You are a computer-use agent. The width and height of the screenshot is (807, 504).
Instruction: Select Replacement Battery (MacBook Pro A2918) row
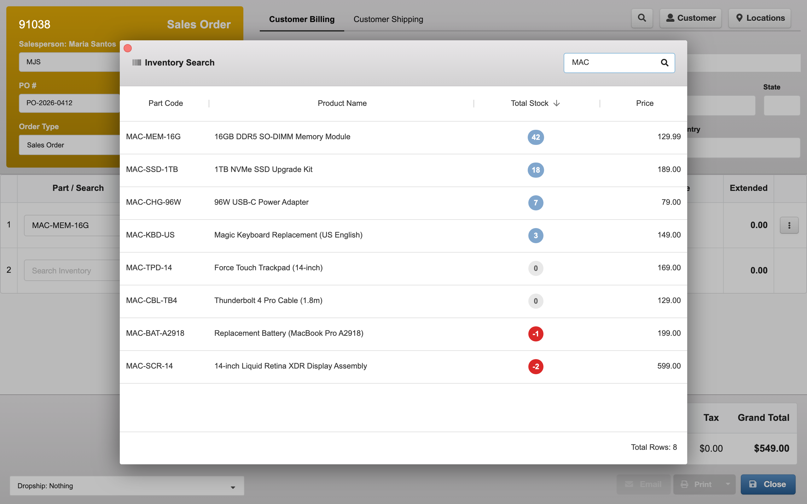tap(403, 333)
